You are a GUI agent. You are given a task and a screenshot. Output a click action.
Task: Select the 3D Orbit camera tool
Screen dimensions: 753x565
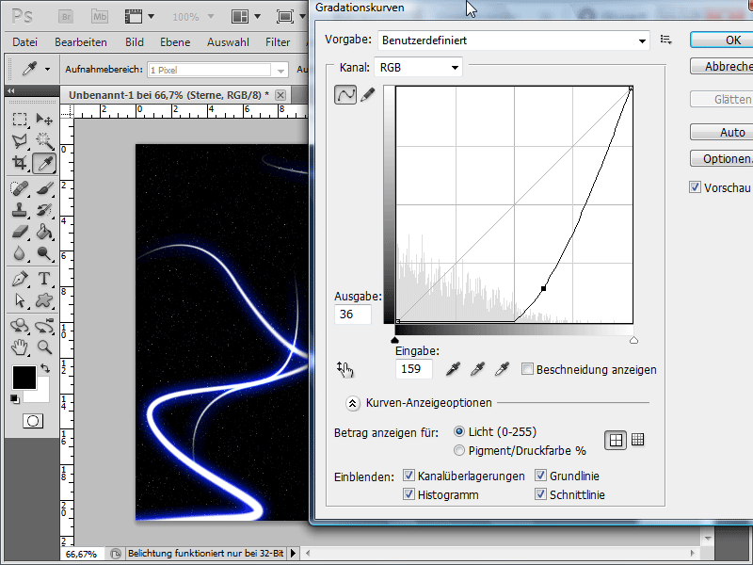44,326
